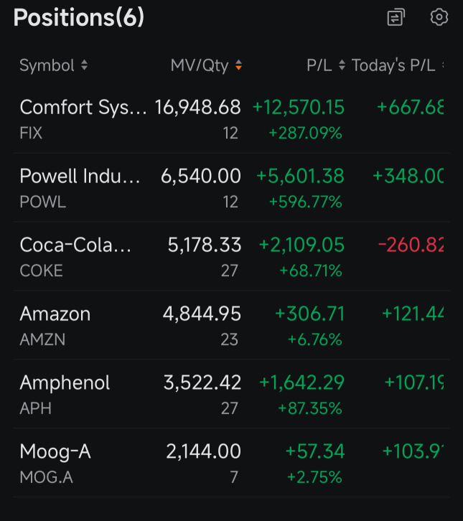The image size is (463, 521).
Task: Open the Comfort Systems FIX position
Action: point(231,119)
